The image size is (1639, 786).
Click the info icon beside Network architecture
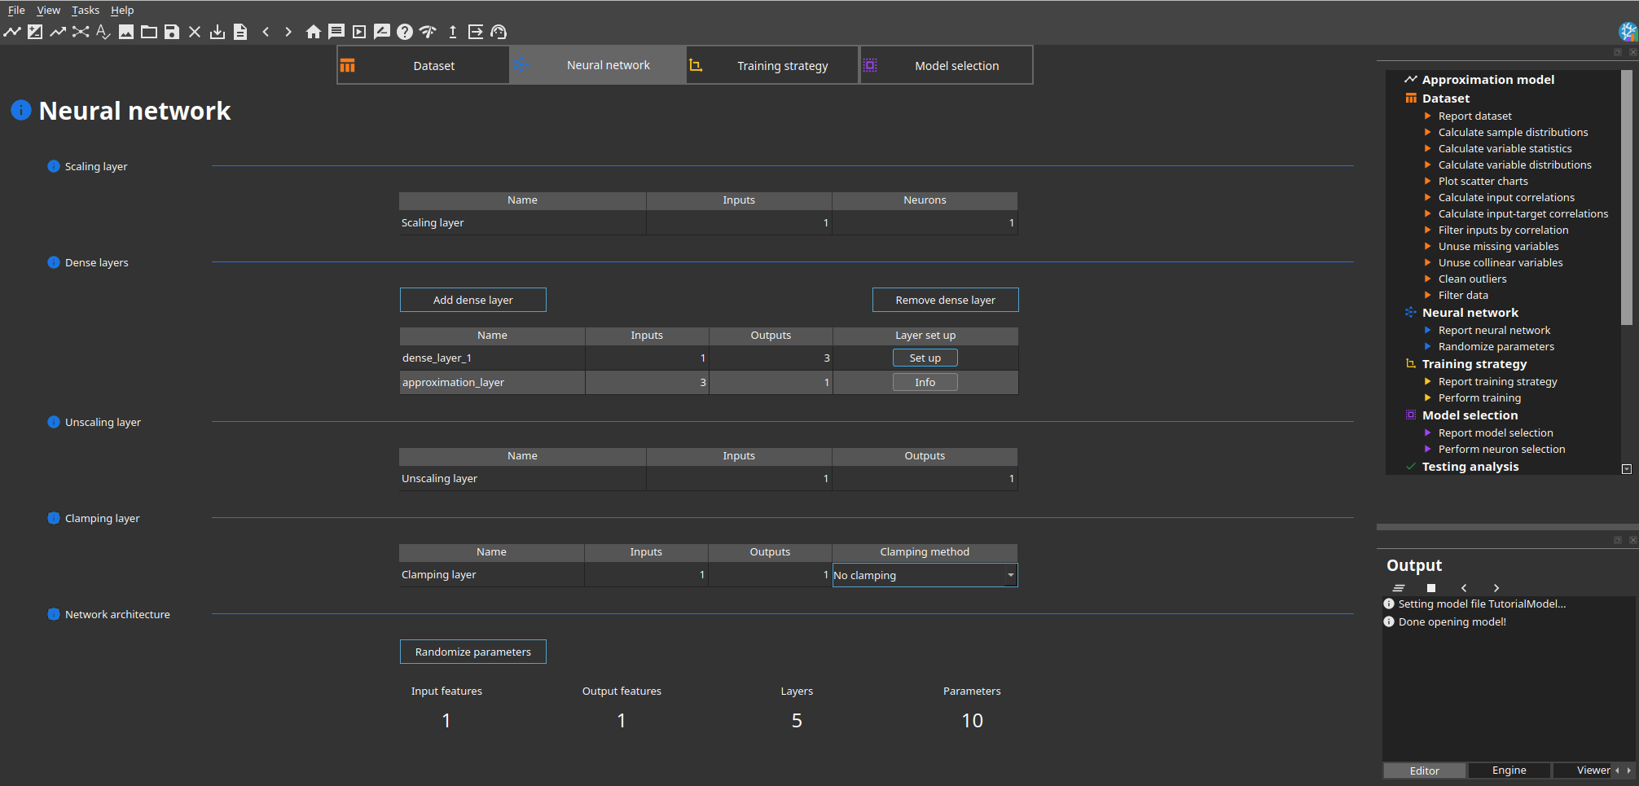54,614
